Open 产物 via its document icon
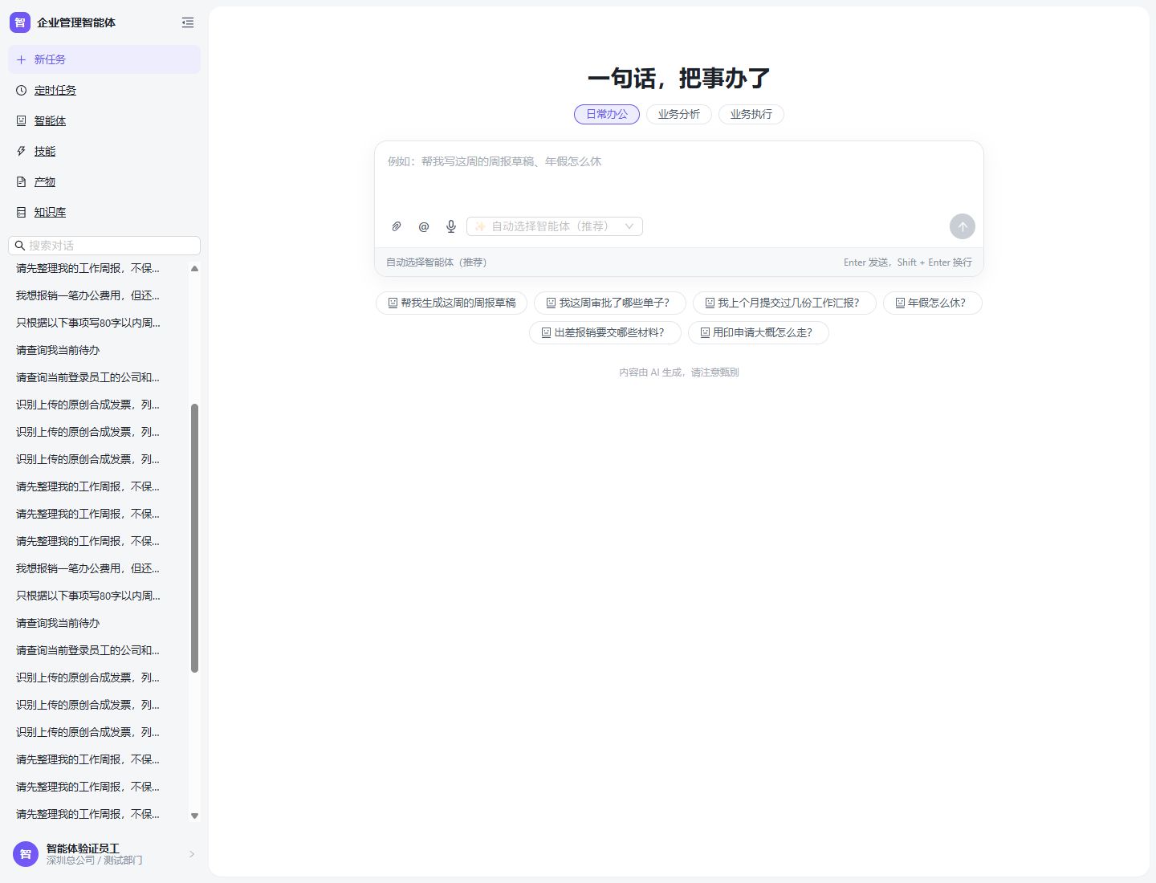1156x883 pixels. (22, 181)
